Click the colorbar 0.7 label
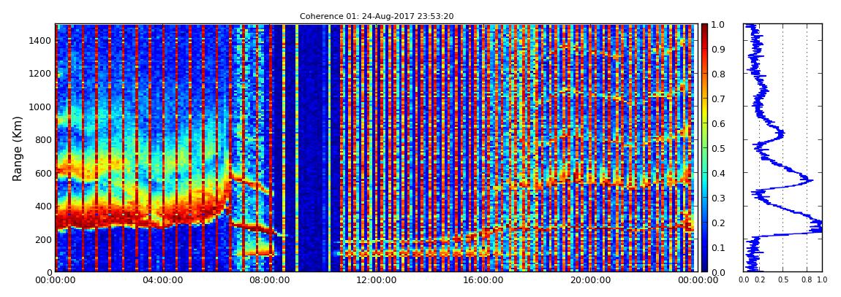841x297 pixels. point(718,99)
